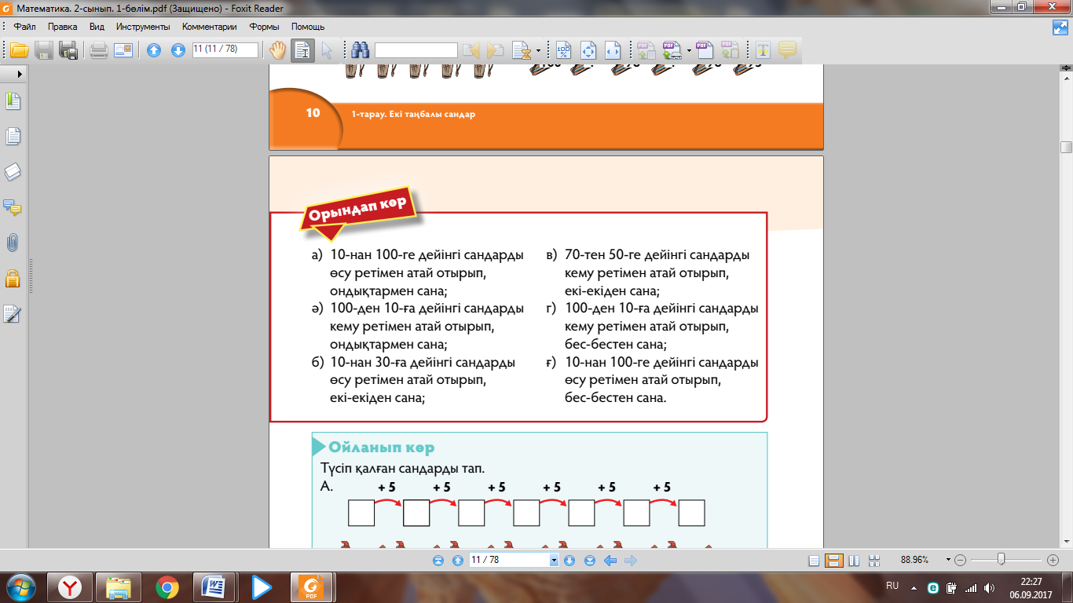Click the Previous View left arrow
Image resolution: width=1073 pixels, height=603 pixels.
pos(610,561)
